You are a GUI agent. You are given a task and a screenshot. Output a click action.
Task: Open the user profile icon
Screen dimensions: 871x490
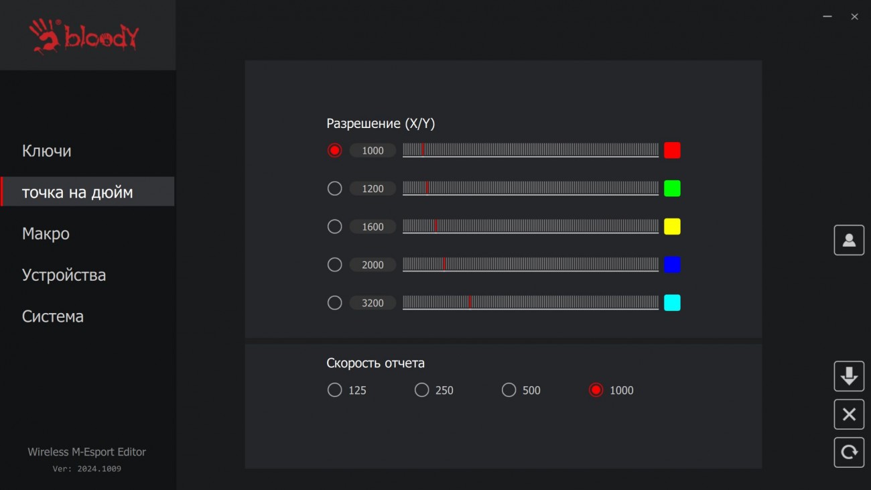[849, 240]
